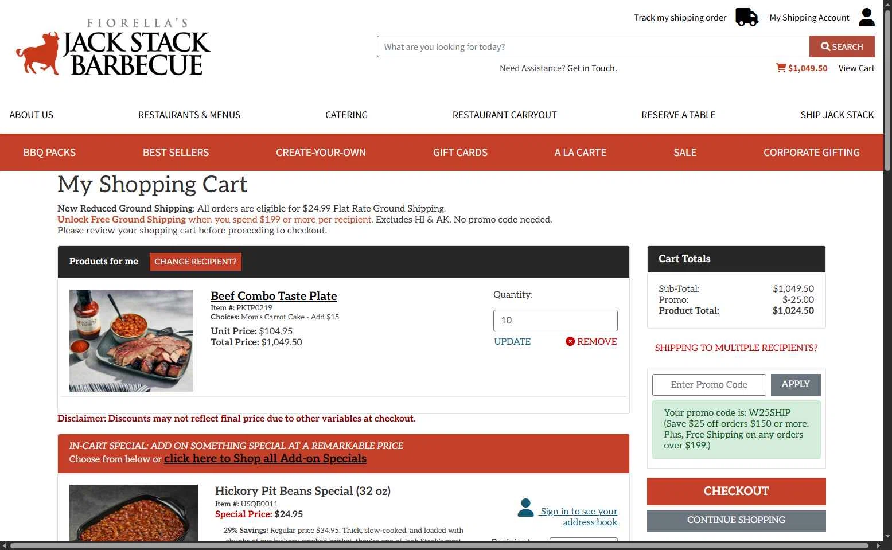Screen dimensions: 892x550
Task: Click the Special Price $24.95 text
Action: pos(259,514)
